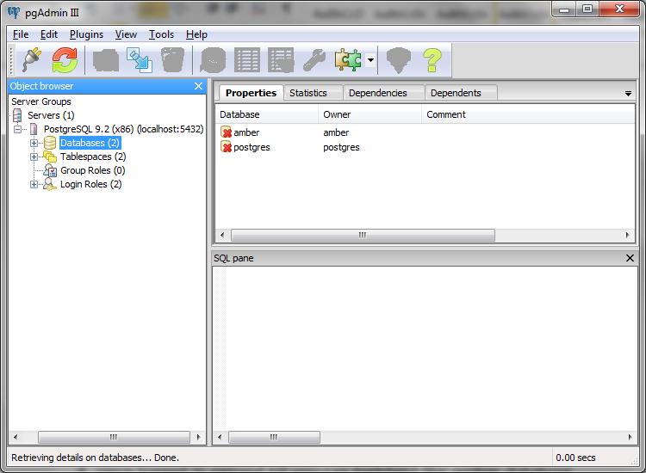
Task: Refresh the selected object
Action: [x=65, y=60]
